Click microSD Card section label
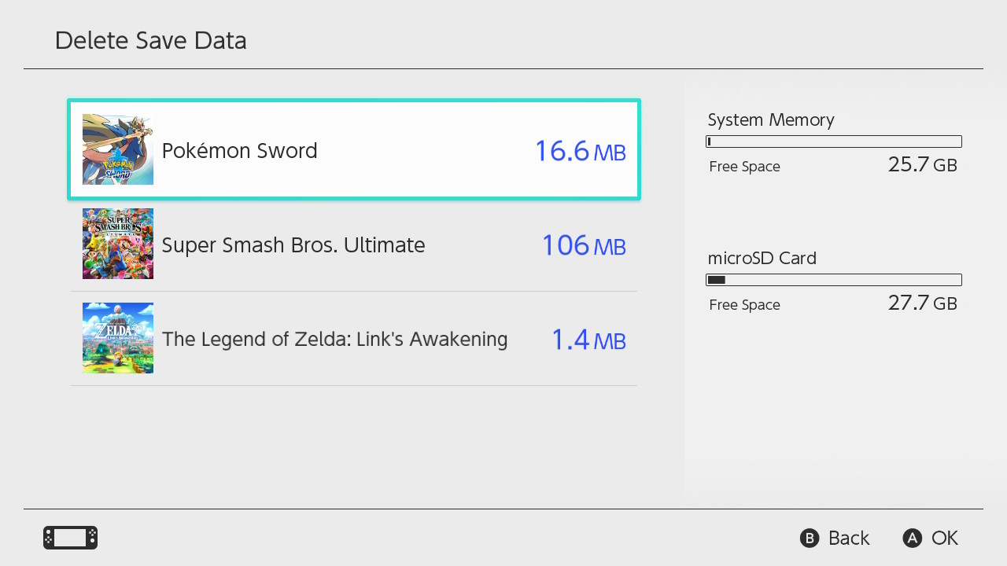Viewport: 1007px width, 566px height. tap(762, 258)
